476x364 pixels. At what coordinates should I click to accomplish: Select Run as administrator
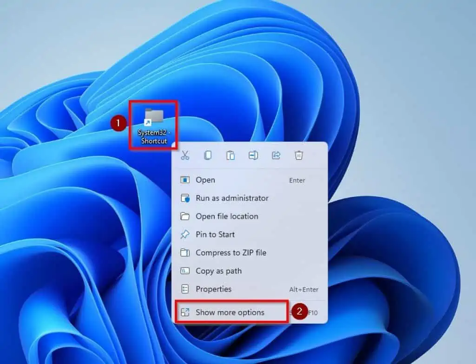tap(232, 198)
